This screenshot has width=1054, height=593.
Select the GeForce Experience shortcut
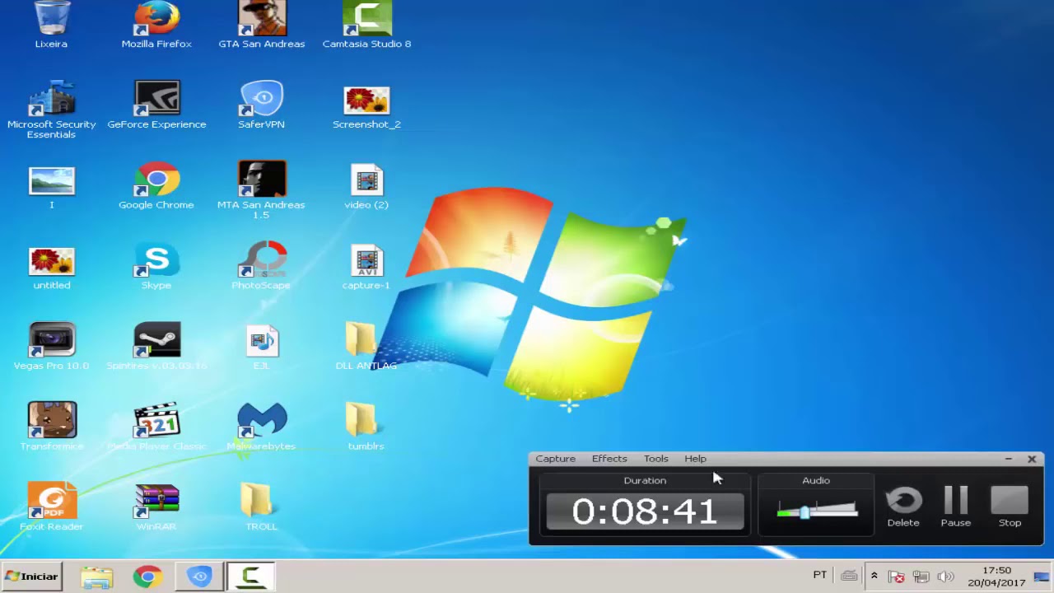click(156, 105)
